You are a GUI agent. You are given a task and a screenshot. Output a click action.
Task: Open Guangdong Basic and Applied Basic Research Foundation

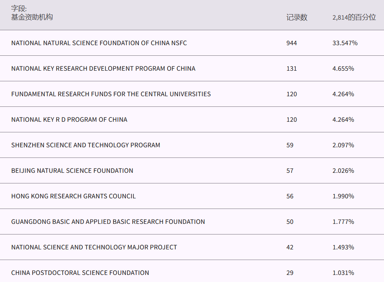tap(108, 222)
